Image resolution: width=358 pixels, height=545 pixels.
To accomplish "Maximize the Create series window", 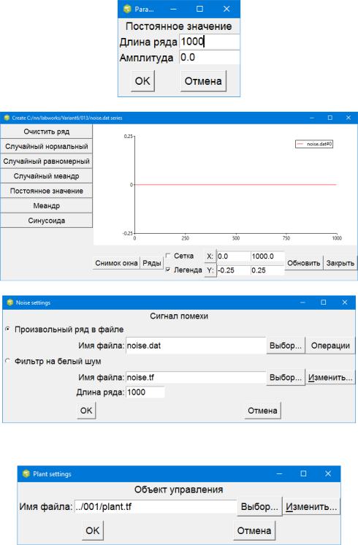I will pos(330,118).
